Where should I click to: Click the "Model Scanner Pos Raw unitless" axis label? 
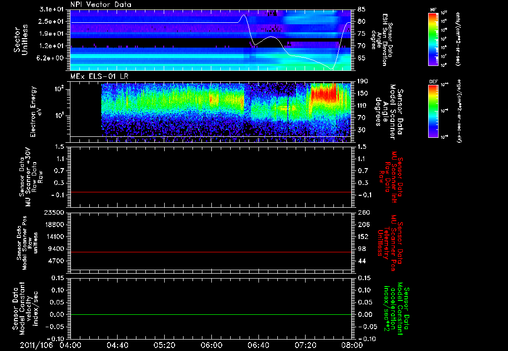[27, 243]
